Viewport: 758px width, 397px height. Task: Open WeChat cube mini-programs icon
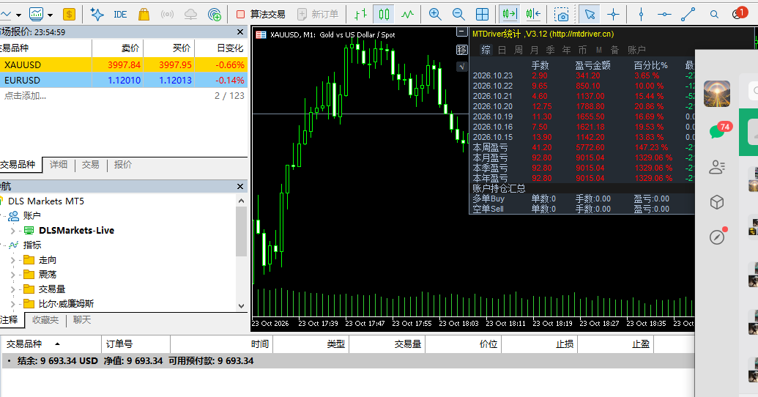tap(717, 202)
